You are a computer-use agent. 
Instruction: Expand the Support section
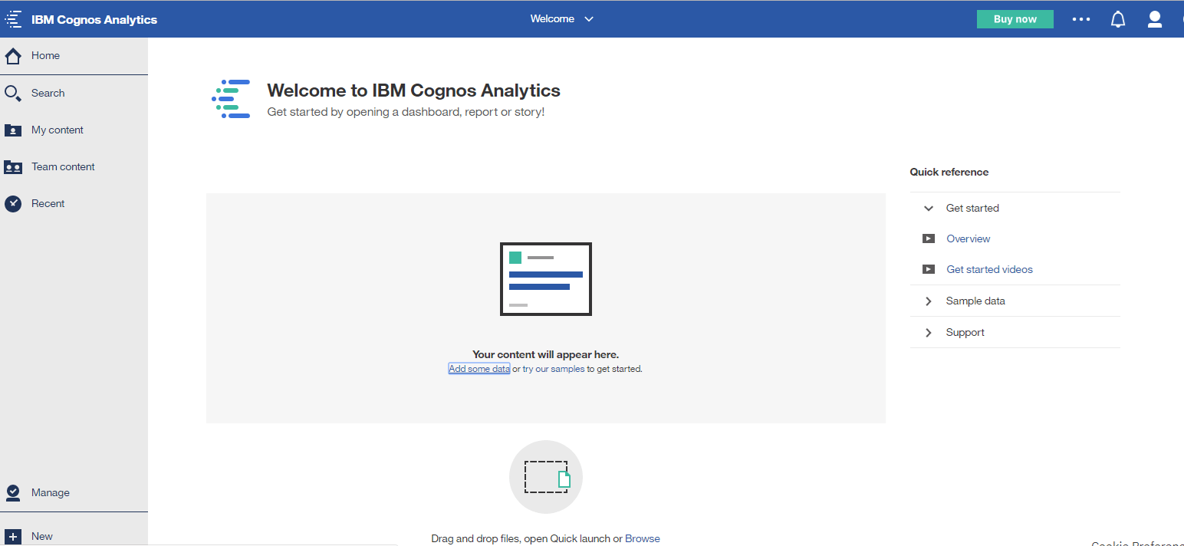click(x=929, y=333)
